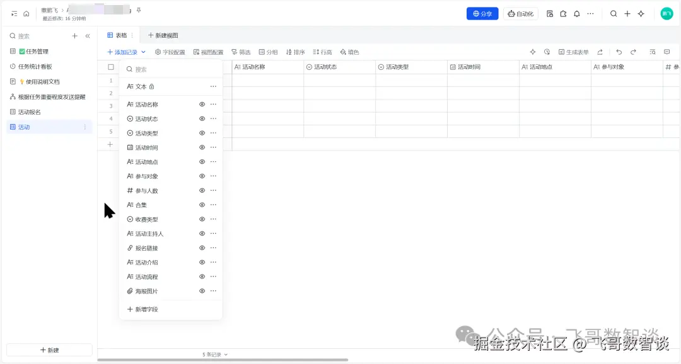Viewport: 681px width, 364px height.
Task: Toggle visibility of 活动地点 field
Action: click(202, 162)
